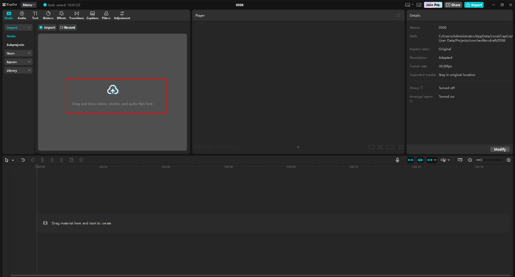Image resolution: width=515 pixels, height=277 pixels.
Task: Open the linkage options dropdown arrow
Action: coord(435,160)
